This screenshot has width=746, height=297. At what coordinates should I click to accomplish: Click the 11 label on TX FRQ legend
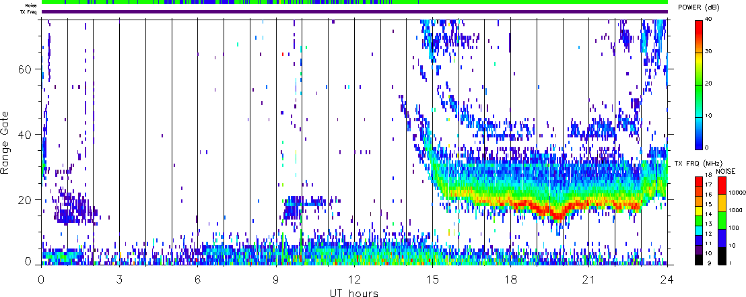(708, 243)
